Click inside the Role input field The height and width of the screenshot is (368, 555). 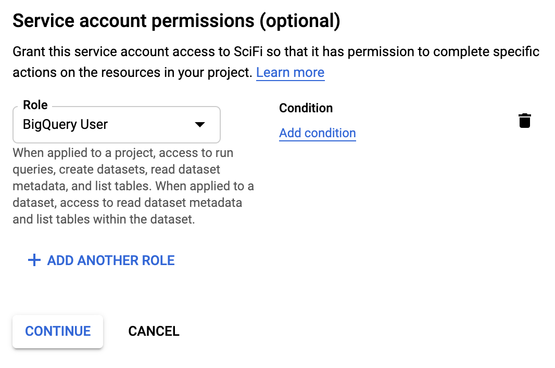[94, 125]
